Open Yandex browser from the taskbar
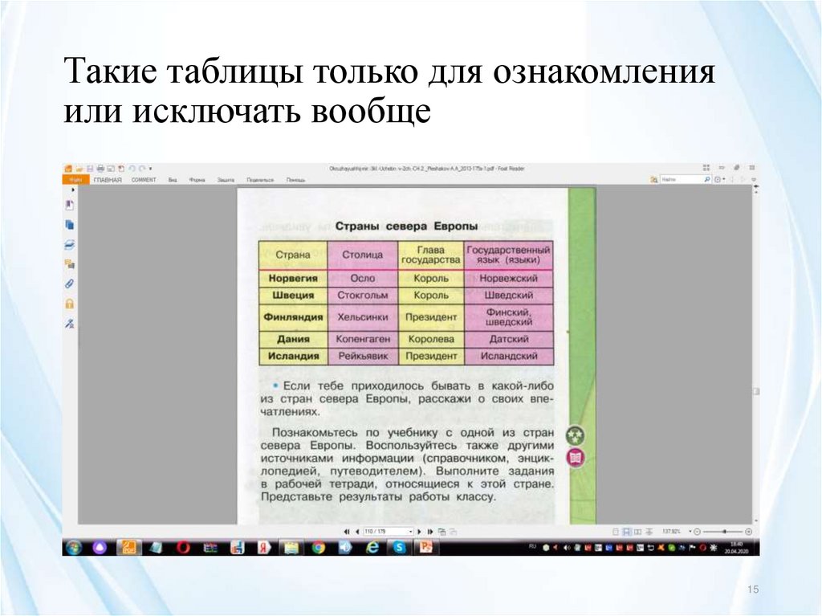The width and height of the screenshot is (822, 616). click(263, 548)
